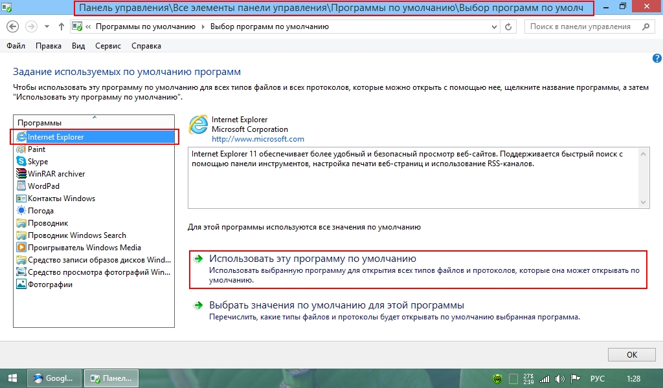The width and height of the screenshot is (663, 388).
Task: Open the Вид menu
Action: point(78,46)
